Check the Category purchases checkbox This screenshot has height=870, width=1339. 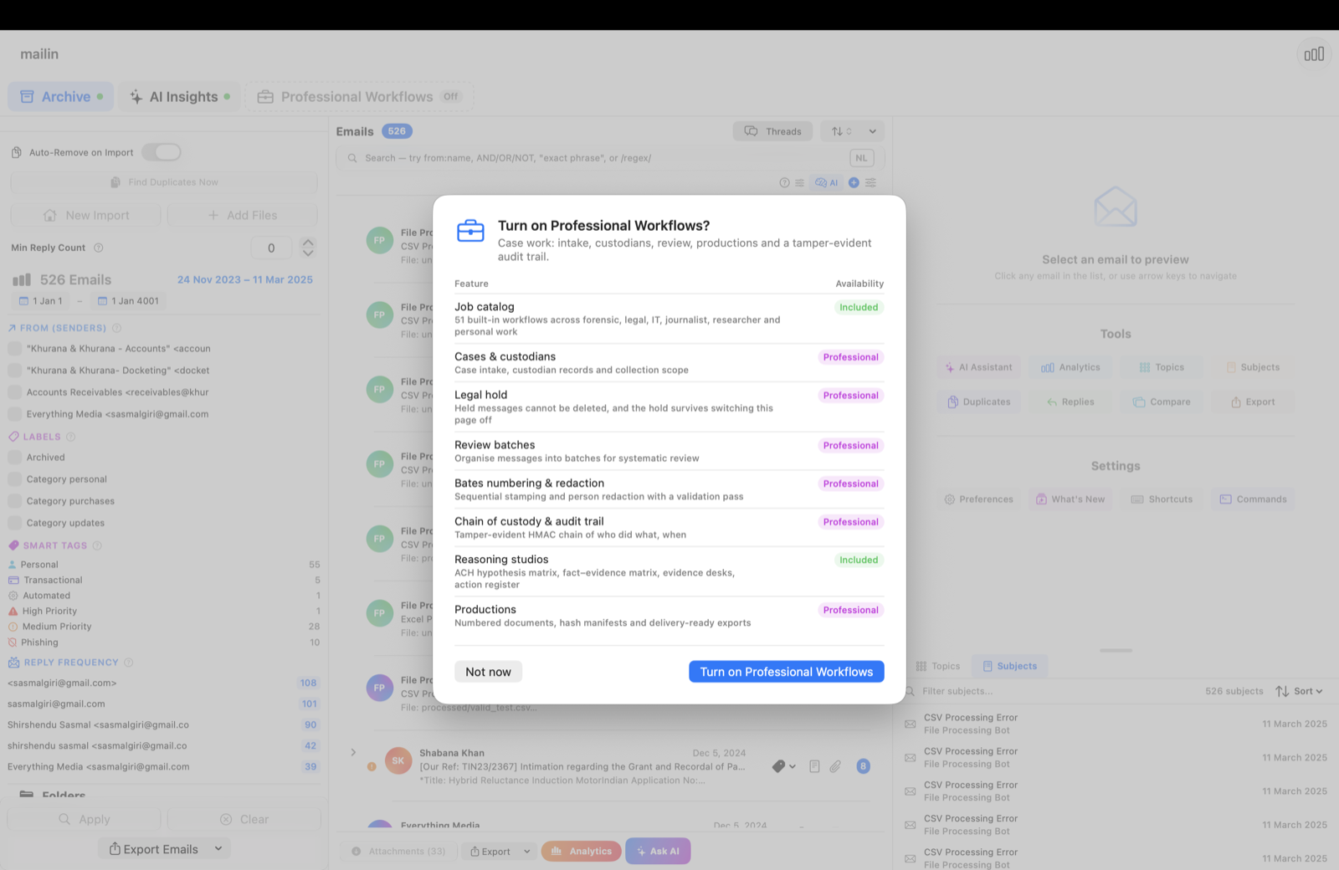(x=14, y=501)
